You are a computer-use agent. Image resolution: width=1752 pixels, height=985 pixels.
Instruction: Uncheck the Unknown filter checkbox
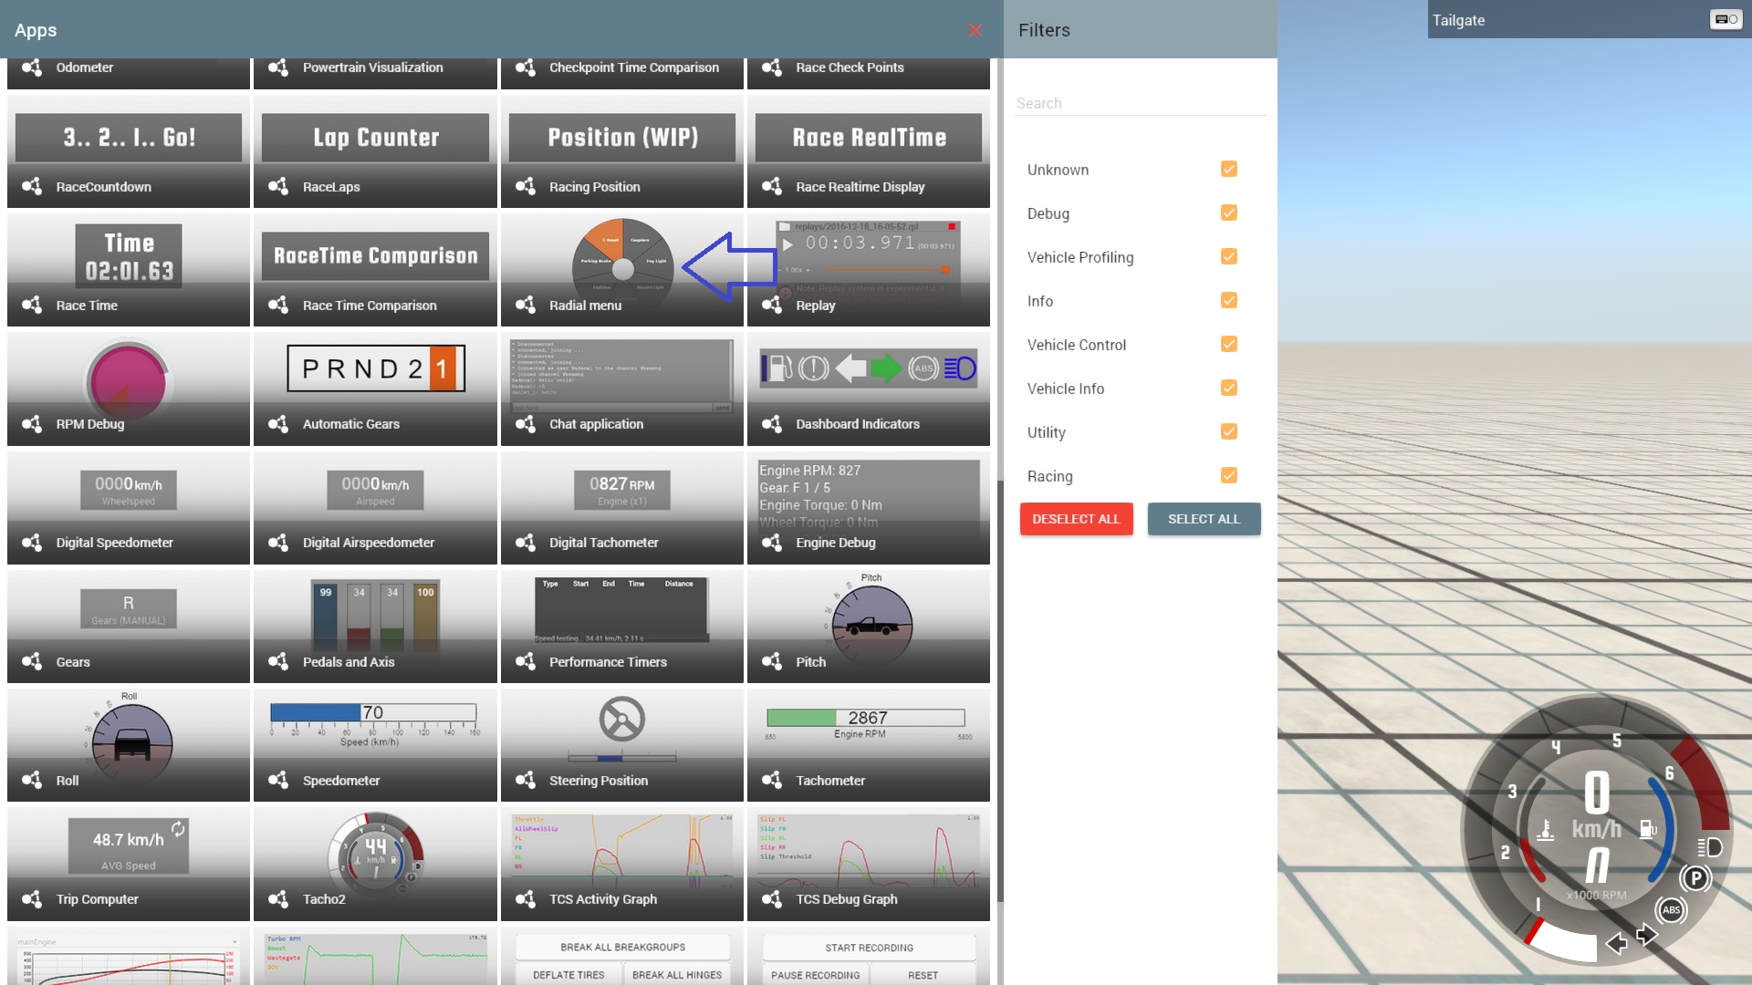[x=1229, y=169]
